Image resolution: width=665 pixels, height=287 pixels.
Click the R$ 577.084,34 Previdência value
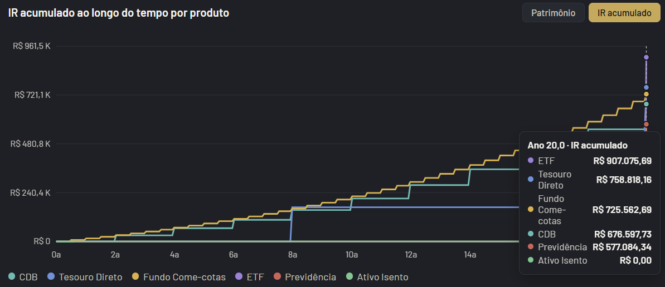(x=622, y=247)
